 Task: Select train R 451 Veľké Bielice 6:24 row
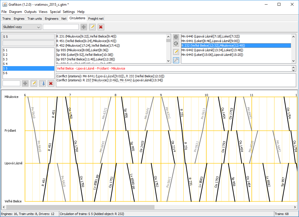[111, 41]
